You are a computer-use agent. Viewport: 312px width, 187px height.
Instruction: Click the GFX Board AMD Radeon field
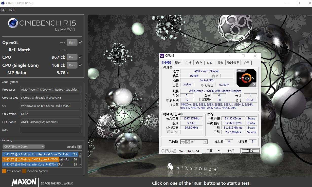pos(51,122)
